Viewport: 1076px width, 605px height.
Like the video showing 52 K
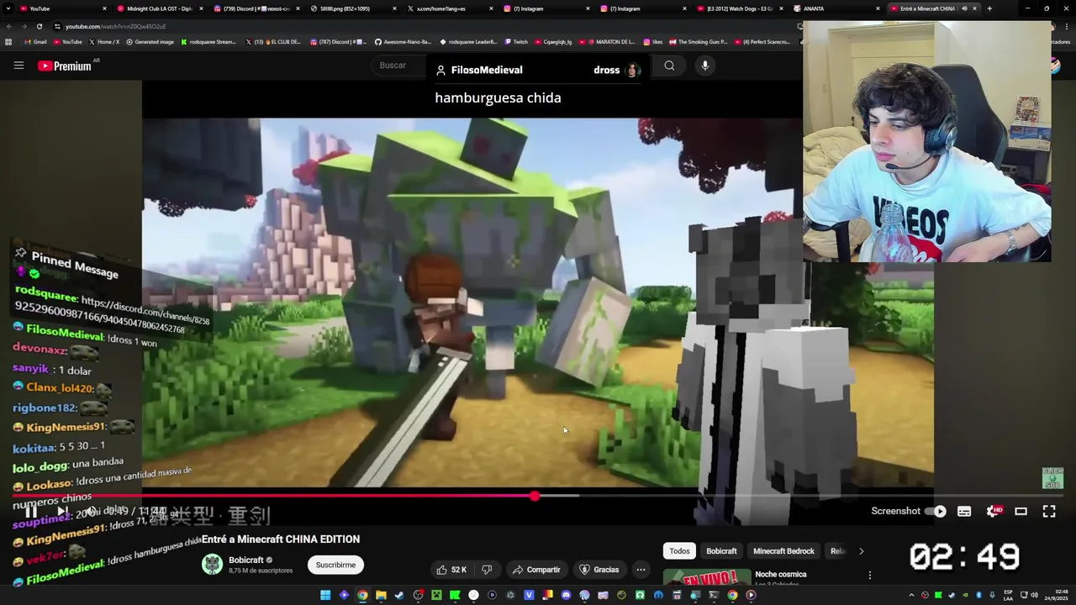(x=451, y=570)
